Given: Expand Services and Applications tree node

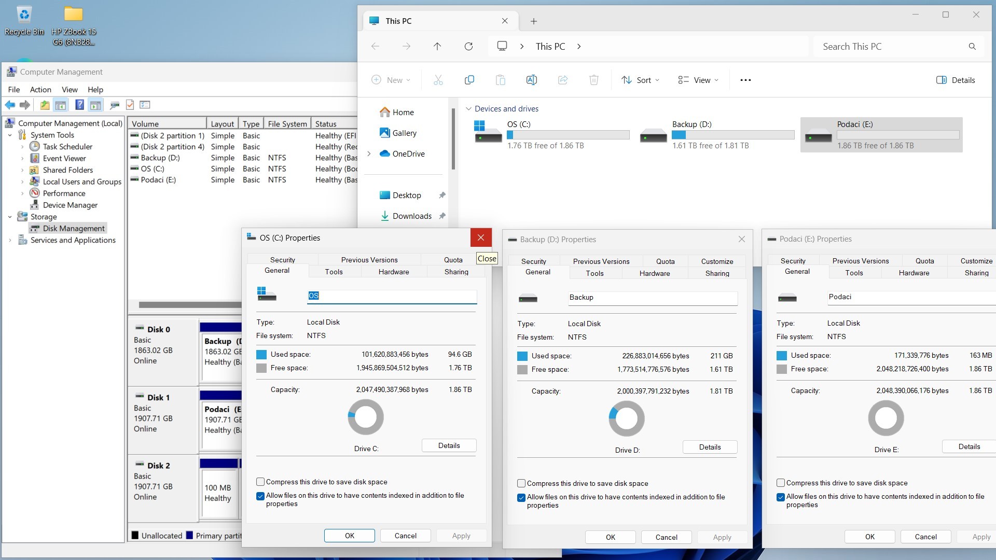Looking at the screenshot, I should [10, 240].
